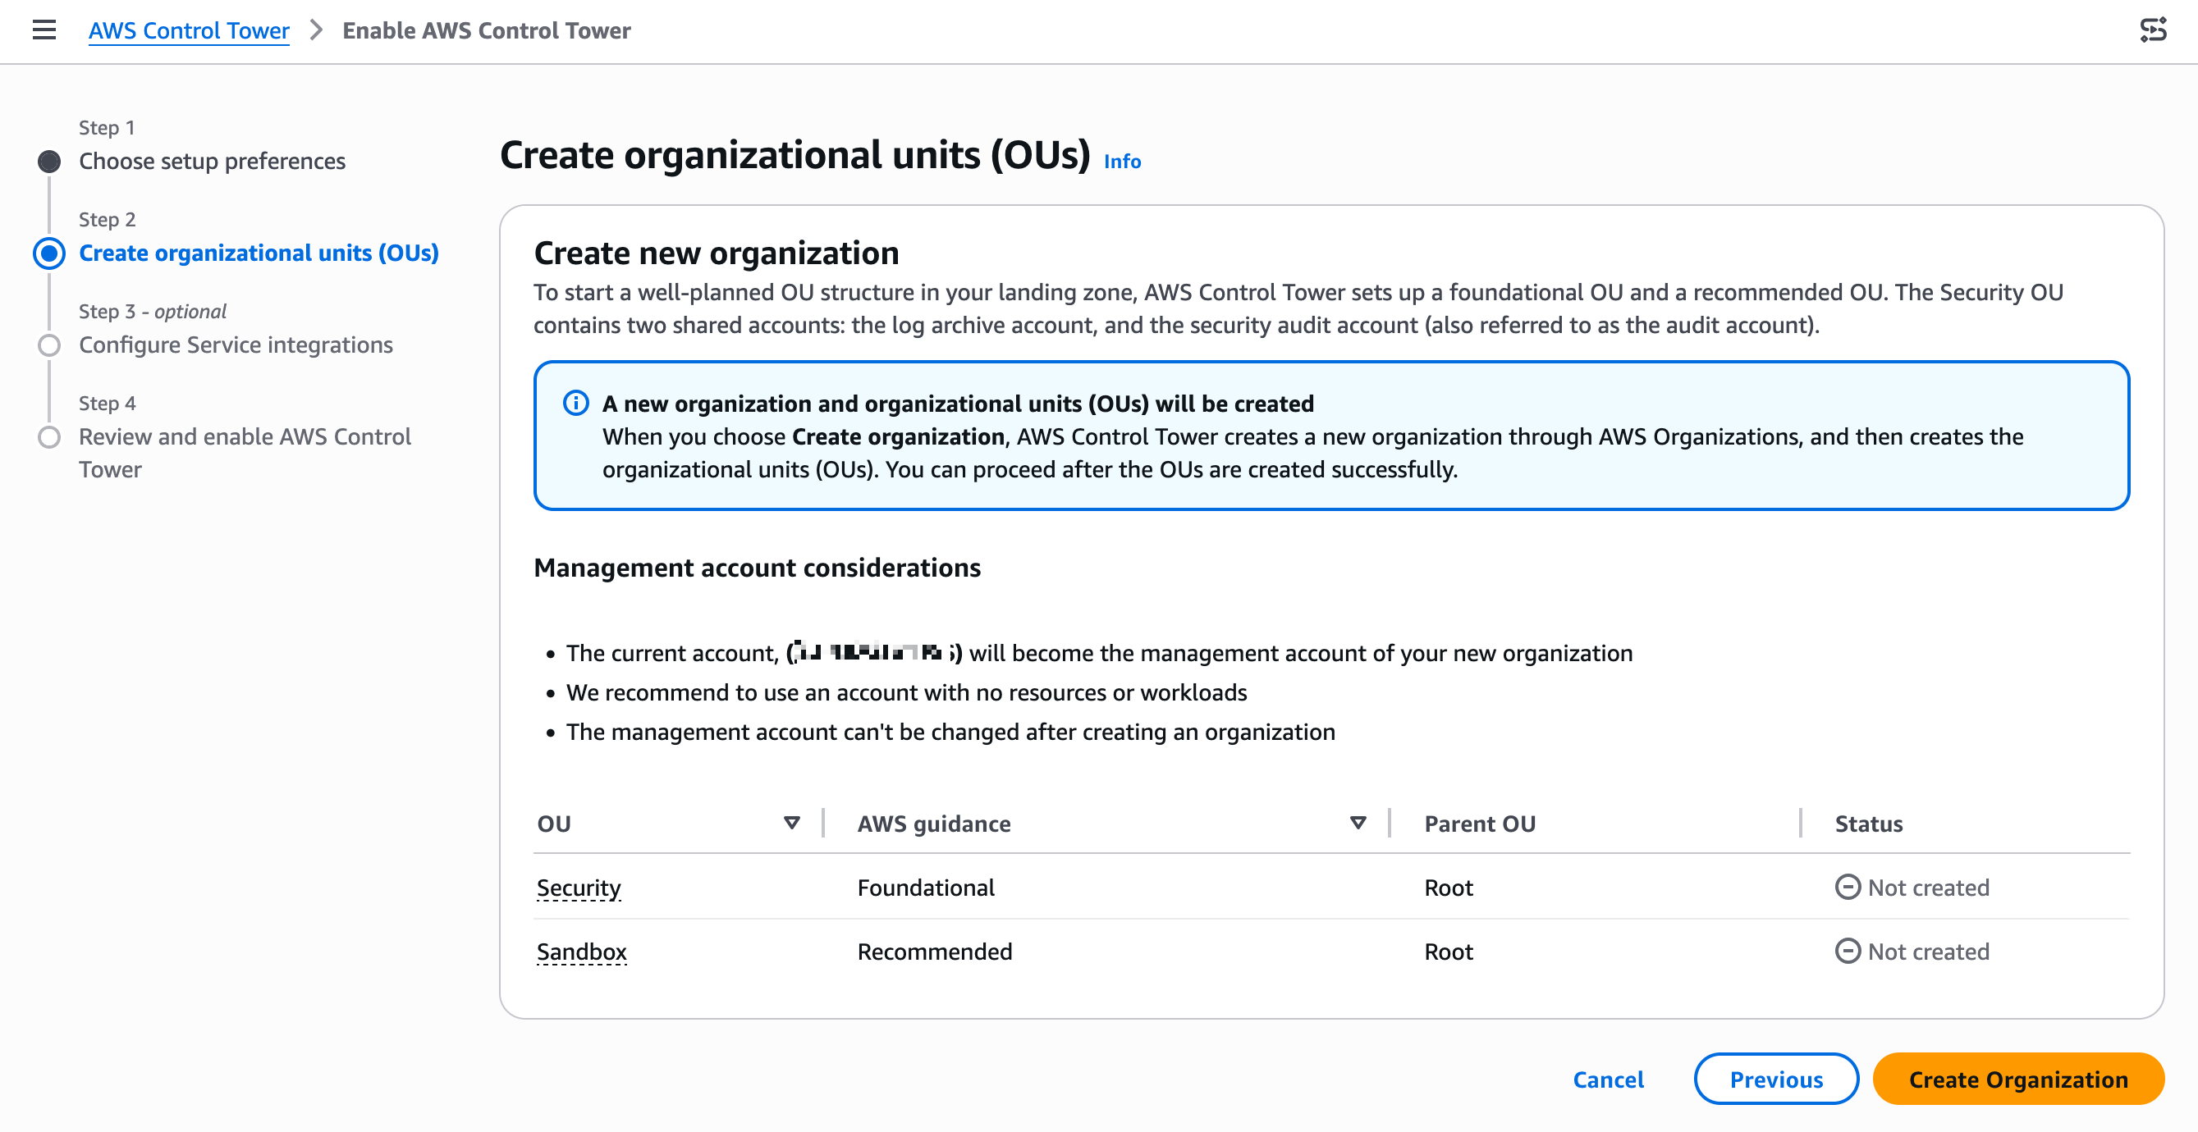Select Step 2 active circle indicator
Image resolution: width=2198 pixels, height=1132 pixels.
49,253
